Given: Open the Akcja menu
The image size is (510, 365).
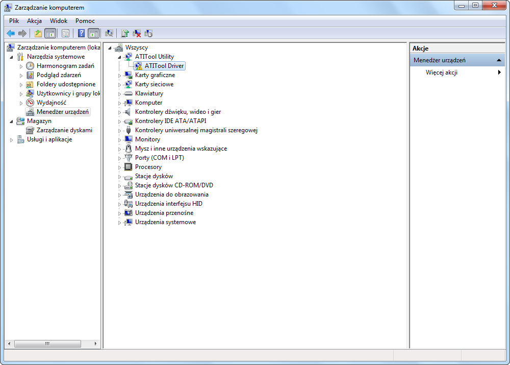Looking at the screenshot, I should 34,21.
